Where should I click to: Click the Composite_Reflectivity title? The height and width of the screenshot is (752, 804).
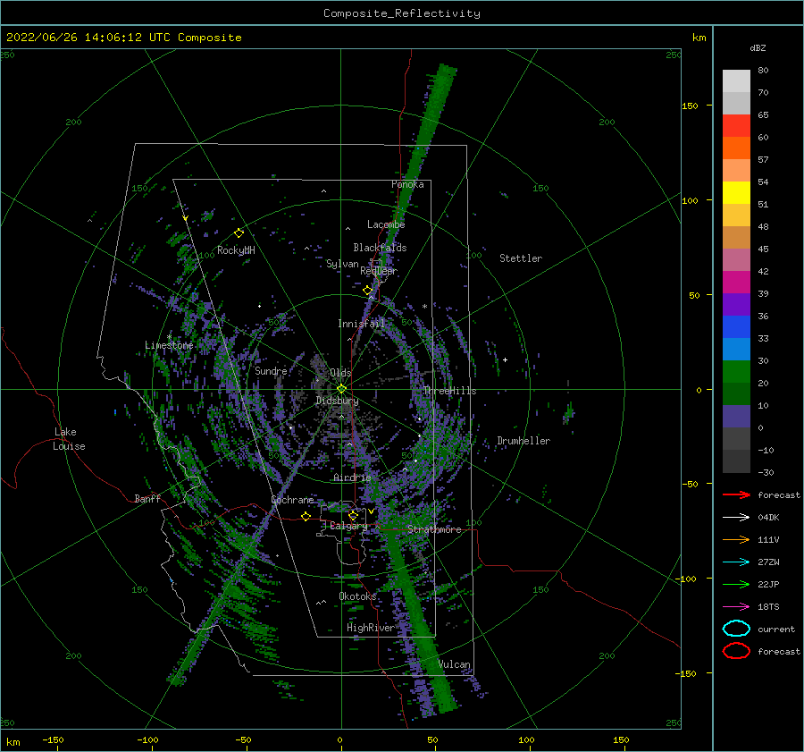tap(401, 13)
